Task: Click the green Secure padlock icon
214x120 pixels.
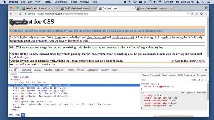Action: coord(25,14)
